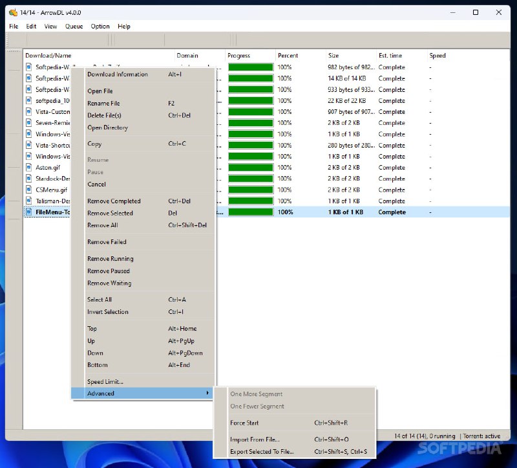Click the Seven-Remix download file icon

pyautogui.click(x=29, y=122)
